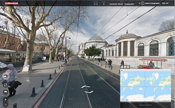Click the Google logo on the map
The image size is (175, 108).
point(125,100)
